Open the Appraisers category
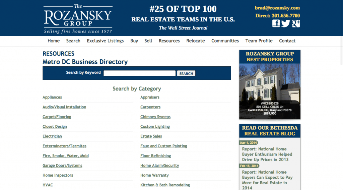 (150, 97)
